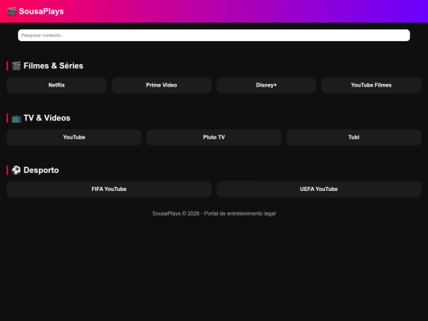Open the Netflix link

pos(56,85)
